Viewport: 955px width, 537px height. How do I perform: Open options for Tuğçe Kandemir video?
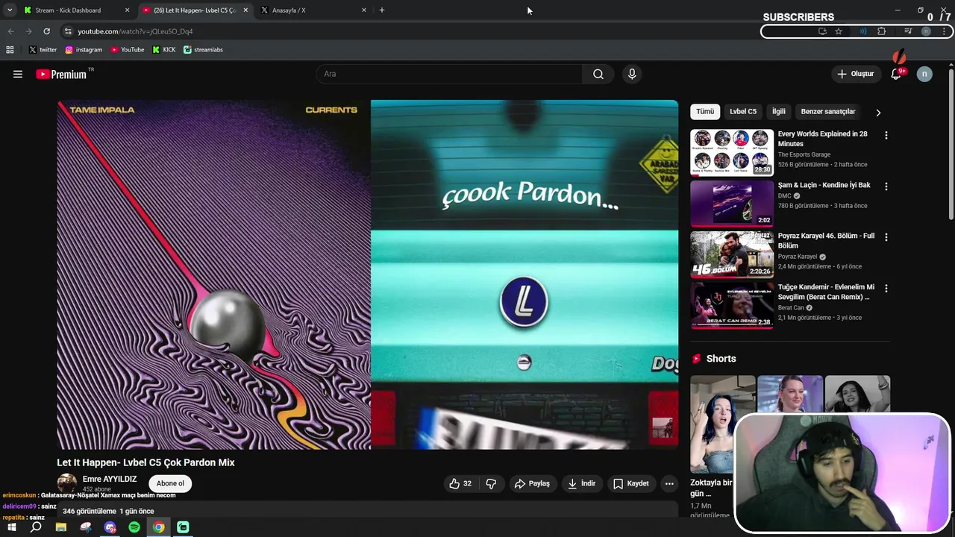pyautogui.click(x=886, y=288)
